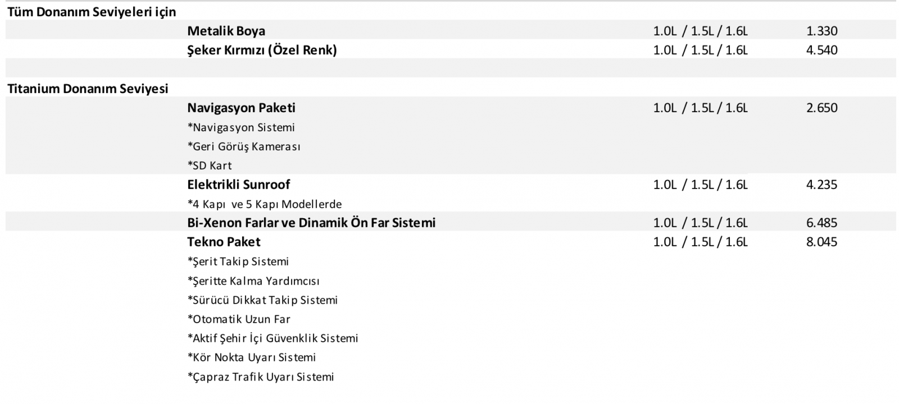This screenshot has height=404, width=899.
Task: Click the "*Çapraz Trafik Uyarı Sistemi" item
Action: [261, 377]
